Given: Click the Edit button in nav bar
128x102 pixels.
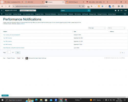Looking at the screenshot, I should coord(125,14).
